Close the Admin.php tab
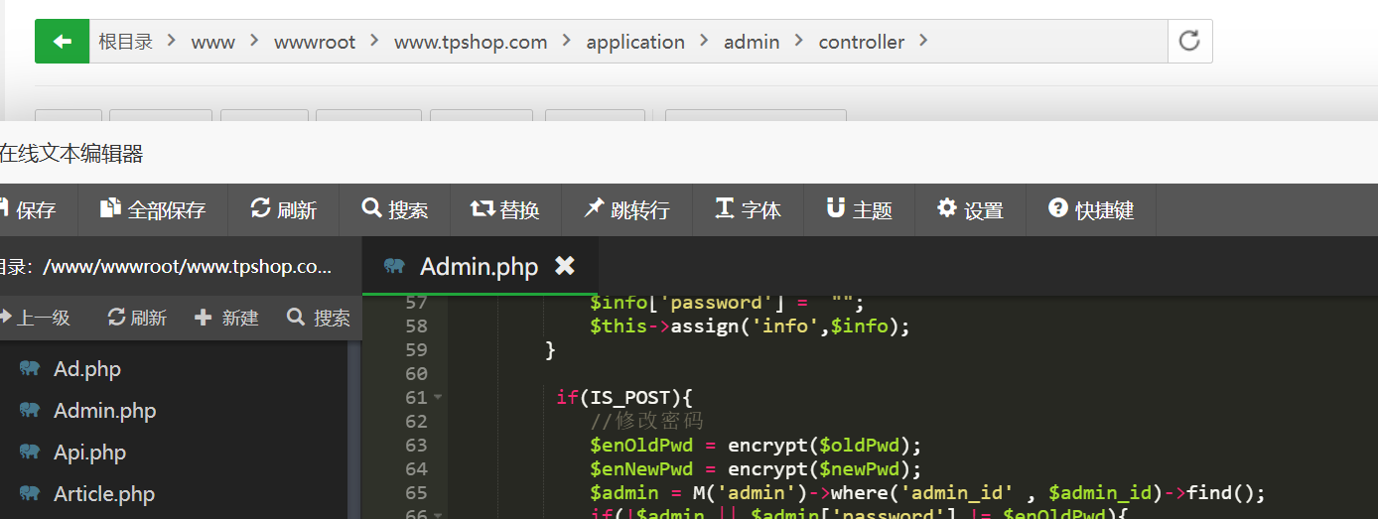Viewport: 1378px width, 519px height. pos(564,266)
